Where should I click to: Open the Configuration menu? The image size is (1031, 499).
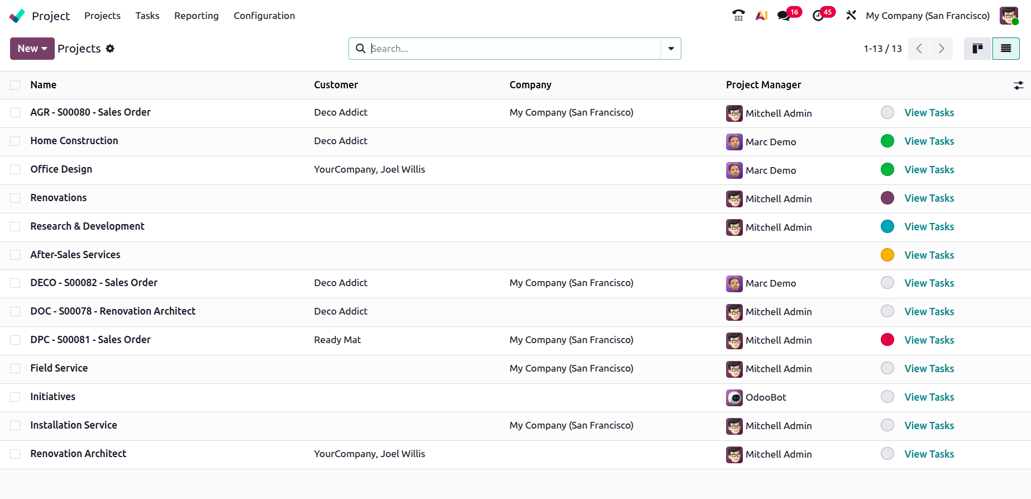(x=264, y=16)
